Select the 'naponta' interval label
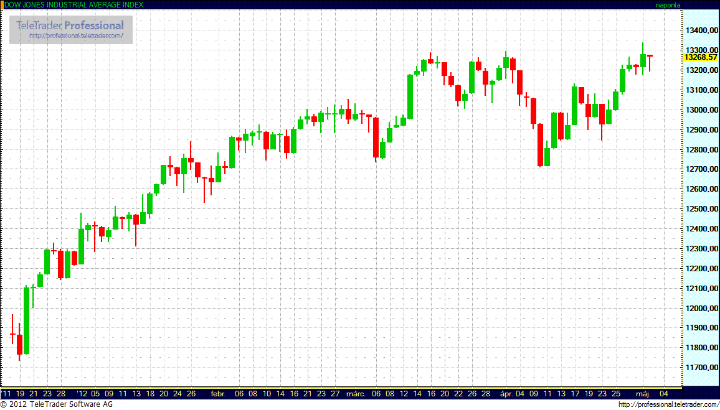720x410 pixels. coord(668,5)
